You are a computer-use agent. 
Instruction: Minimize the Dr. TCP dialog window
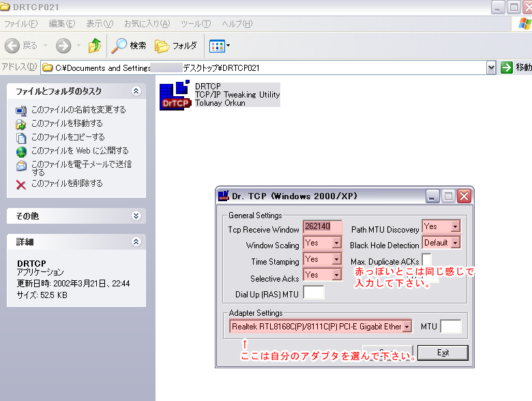point(432,196)
